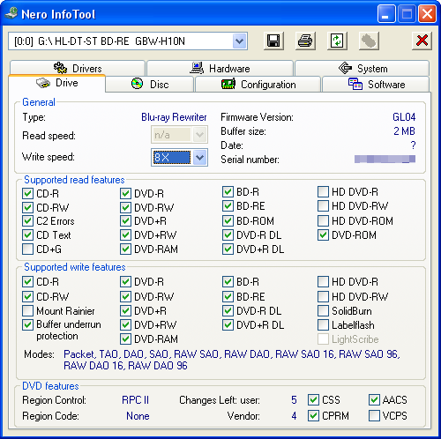Switch to the Configuration tab
Viewport: 441px width, 439px height.
tap(258, 85)
